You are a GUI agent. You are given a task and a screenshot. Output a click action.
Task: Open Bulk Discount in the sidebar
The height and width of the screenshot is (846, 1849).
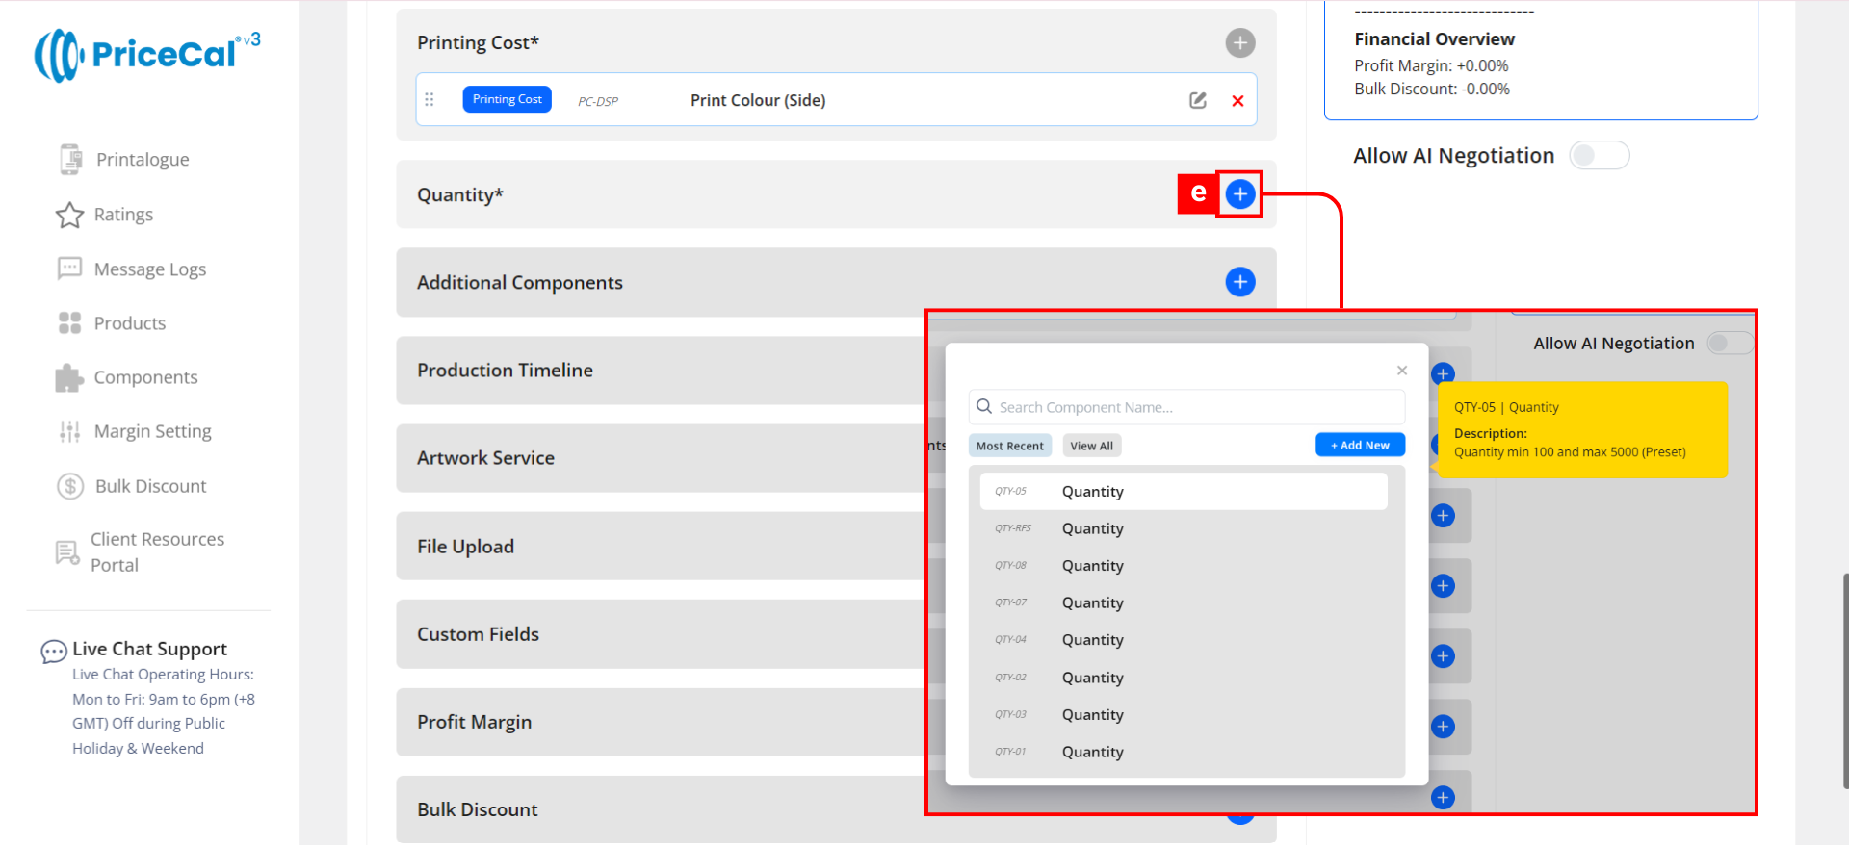click(x=150, y=486)
